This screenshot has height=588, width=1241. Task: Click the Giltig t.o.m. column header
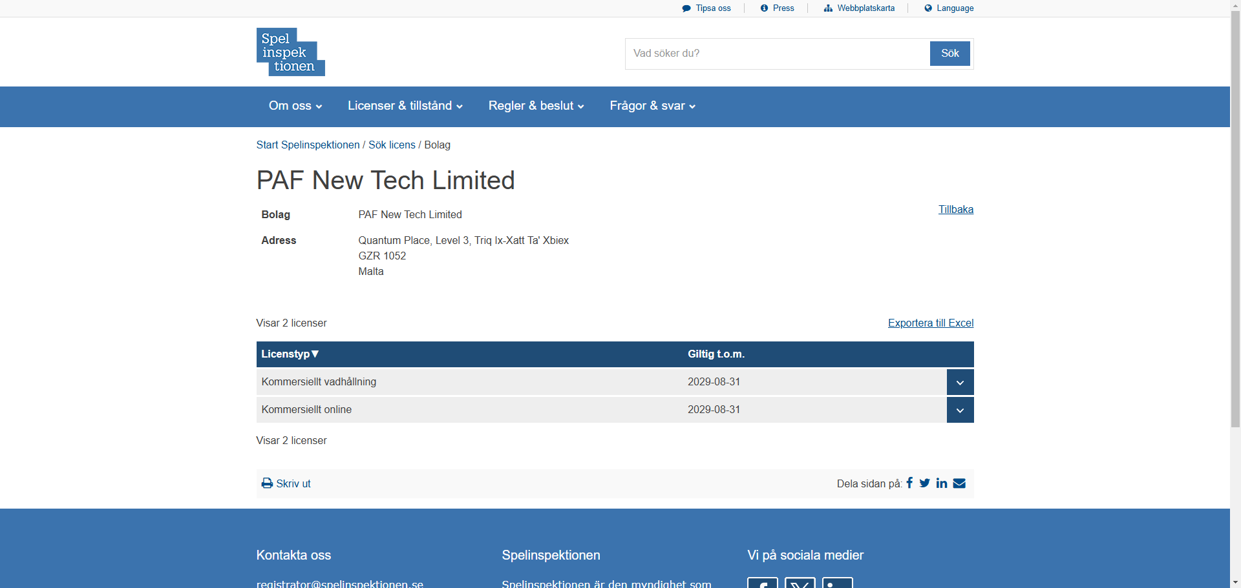(x=716, y=354)
